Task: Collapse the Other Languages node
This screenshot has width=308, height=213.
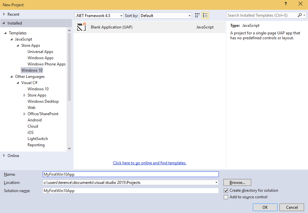Action: 11,77
